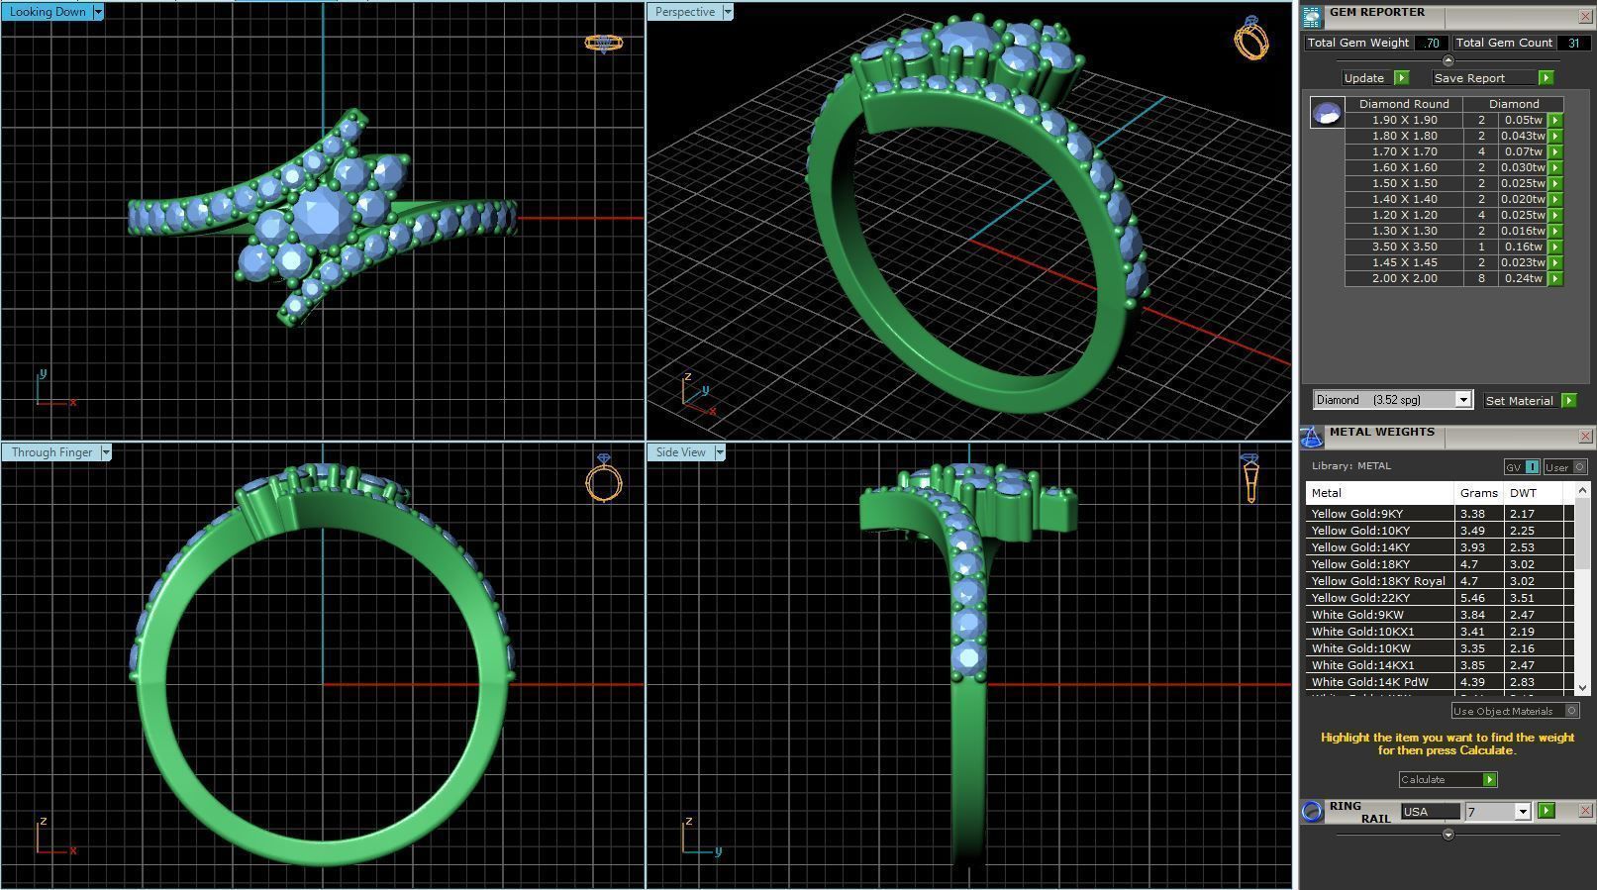Open ring size 7 dropdown
This screenshot has height=890, width=1597.
(1523, 812)
